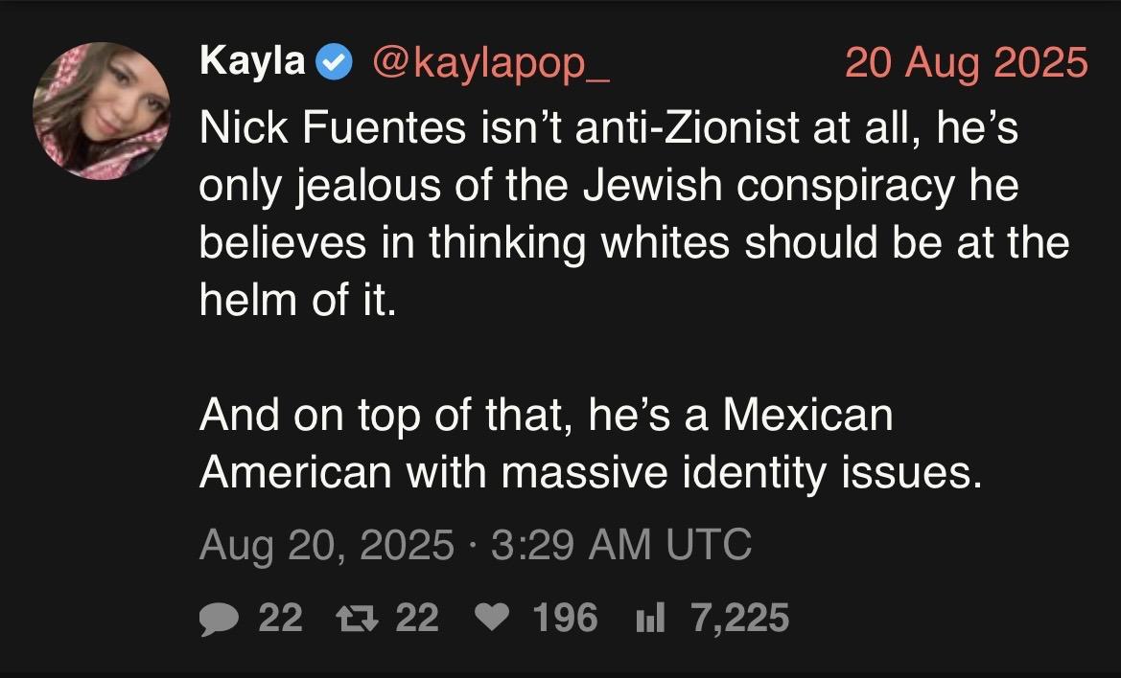Image resolution: width=1121 pixels, height=678 pixels.
Task: Open Kayla's profile picture
Action: (102, 111)
